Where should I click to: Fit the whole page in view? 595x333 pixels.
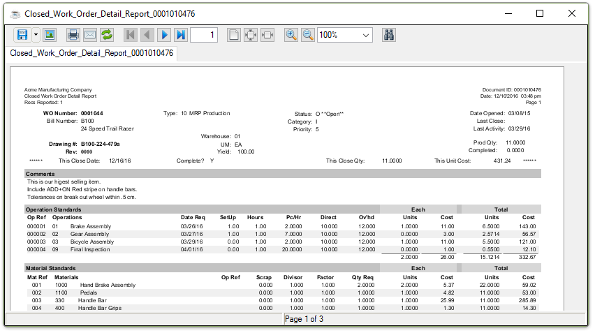[x=251, y=34]
